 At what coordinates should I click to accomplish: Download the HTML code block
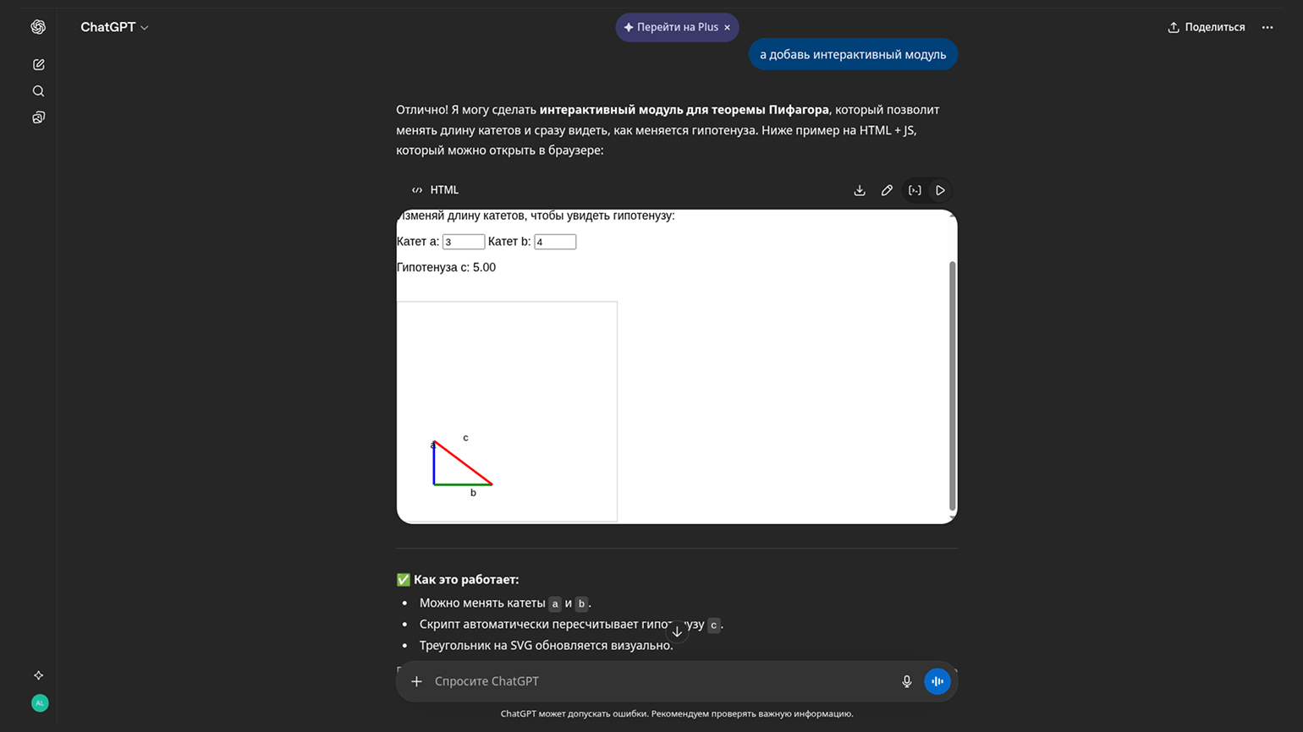[860, 190]
